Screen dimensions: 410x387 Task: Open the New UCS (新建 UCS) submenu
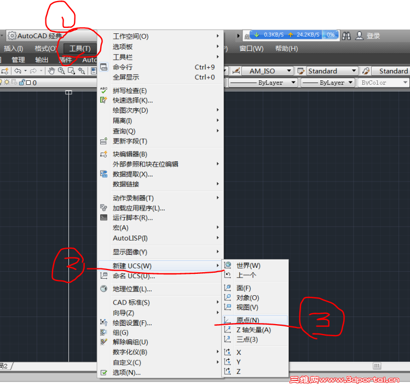[x=160, y=266]
